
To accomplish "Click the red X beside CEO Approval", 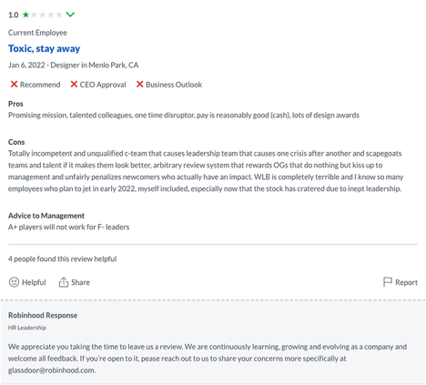I will pos(74,85).
